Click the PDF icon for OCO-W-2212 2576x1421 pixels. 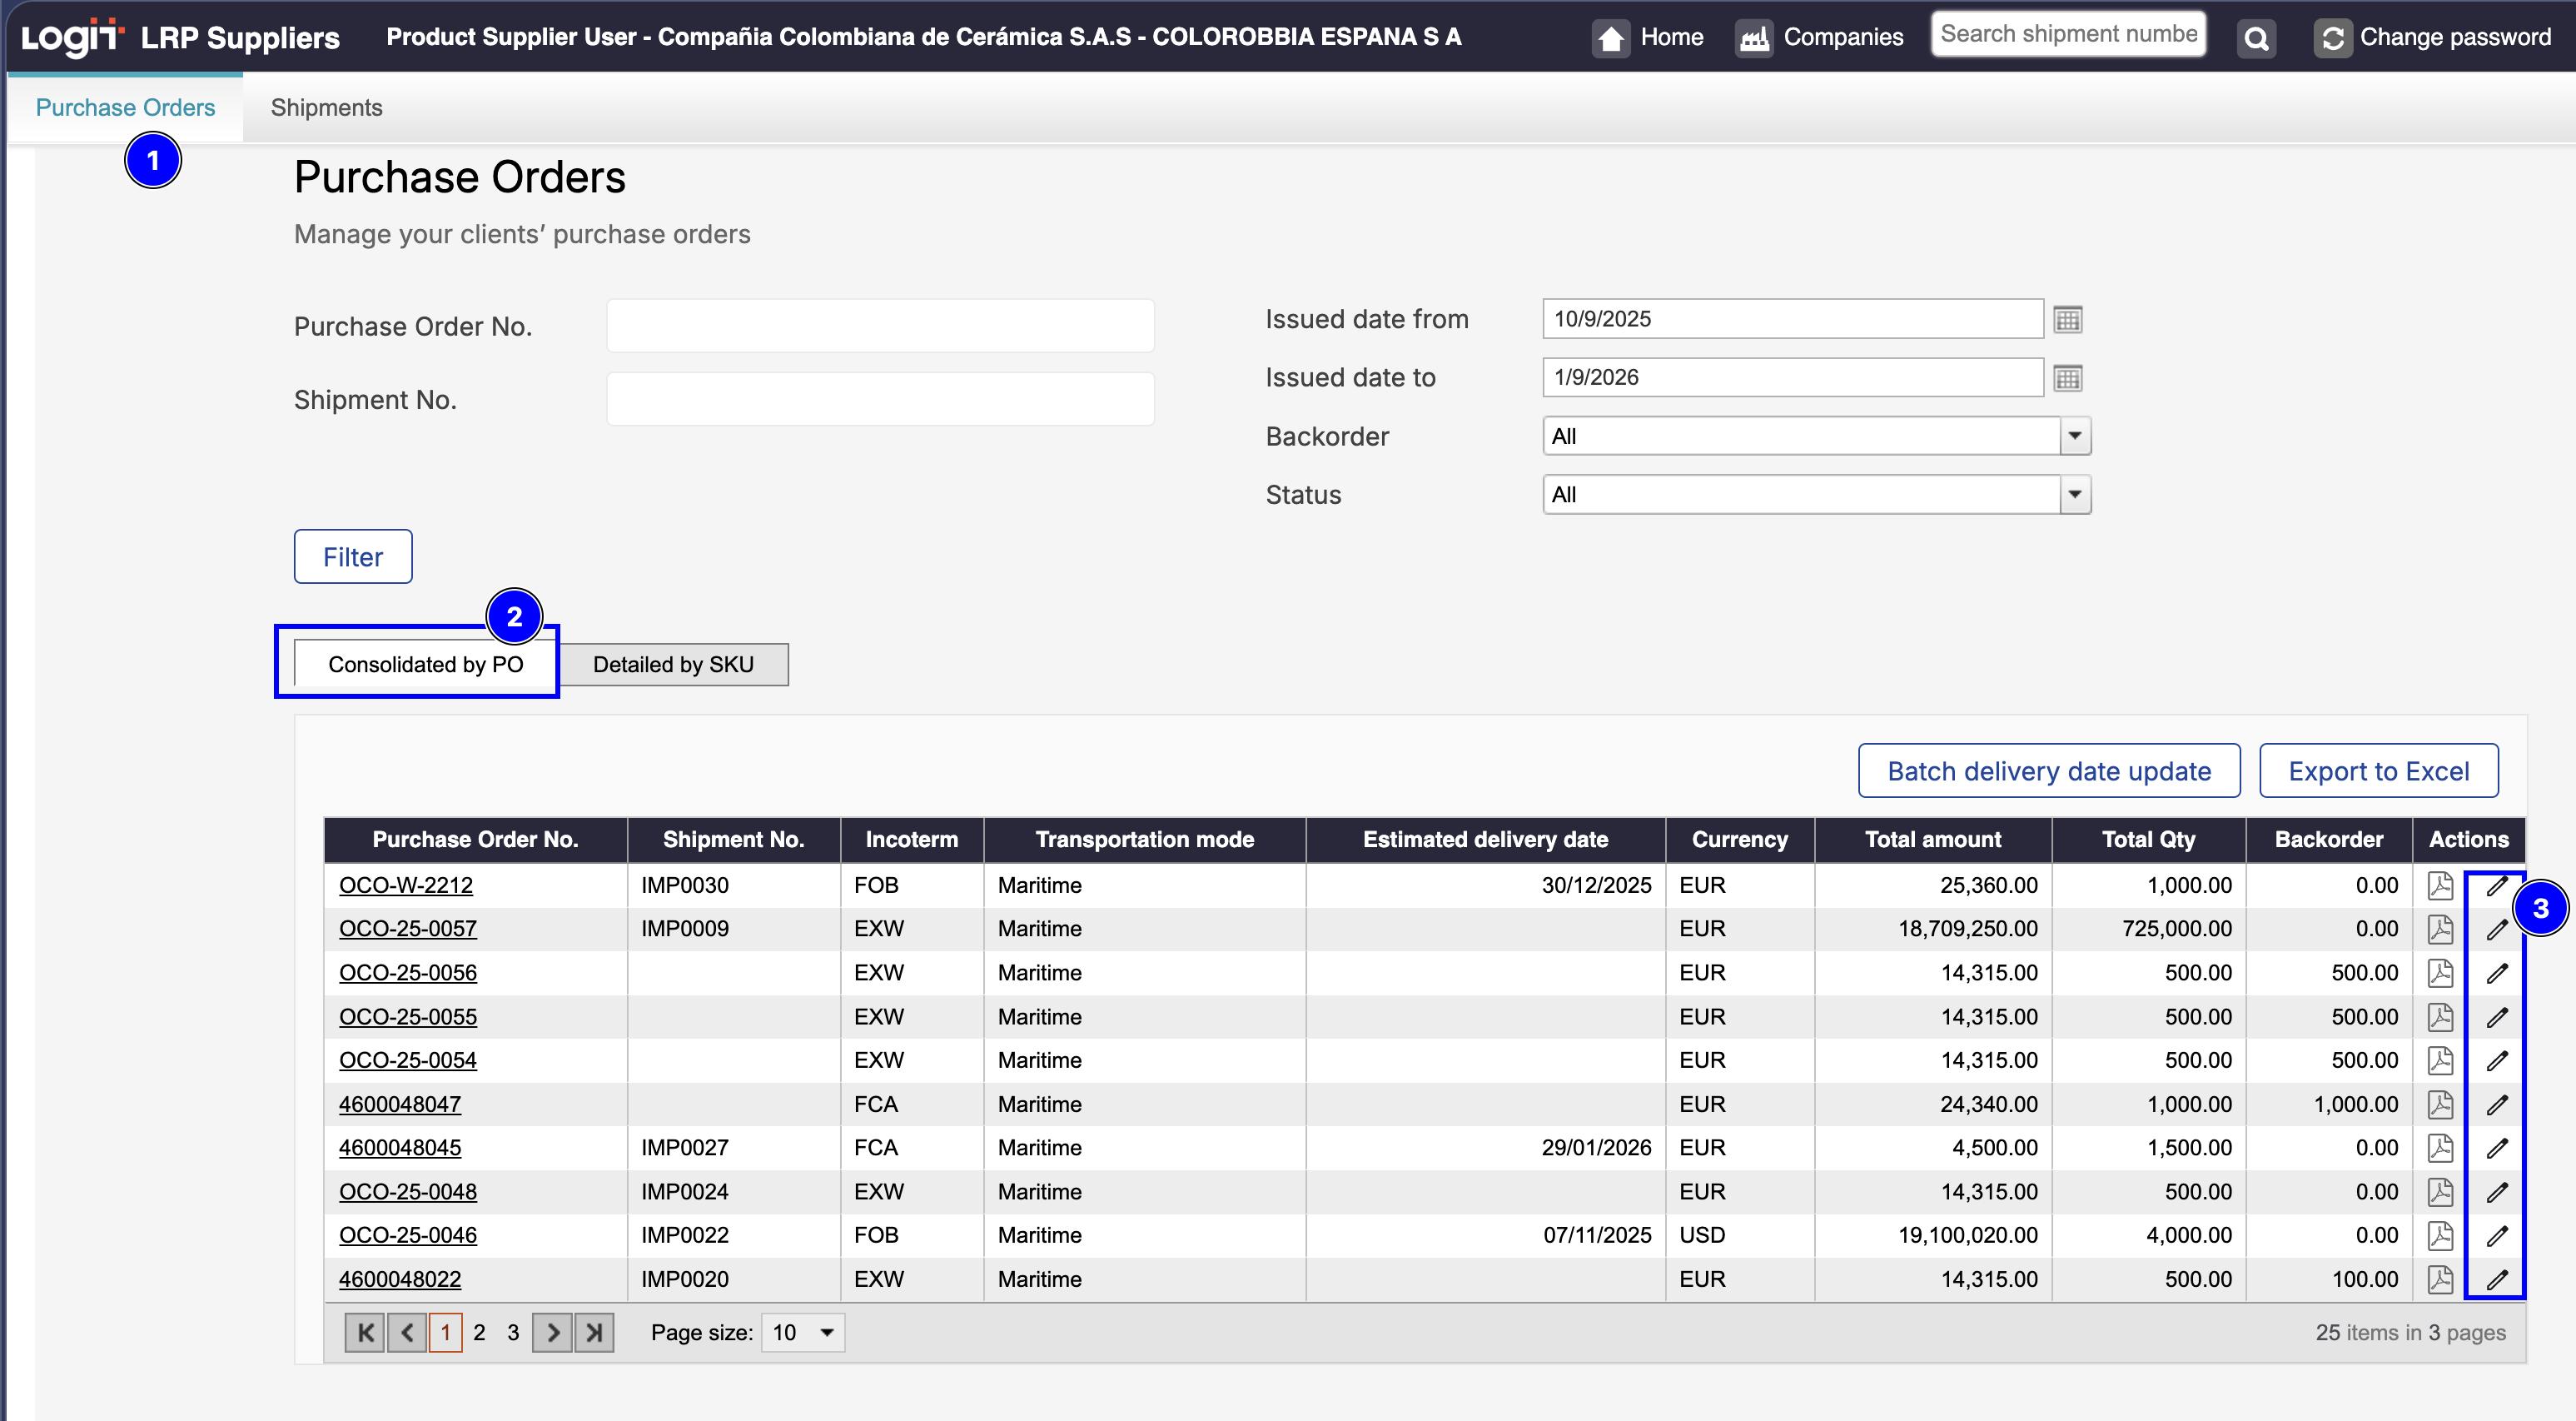point(2440,885)
